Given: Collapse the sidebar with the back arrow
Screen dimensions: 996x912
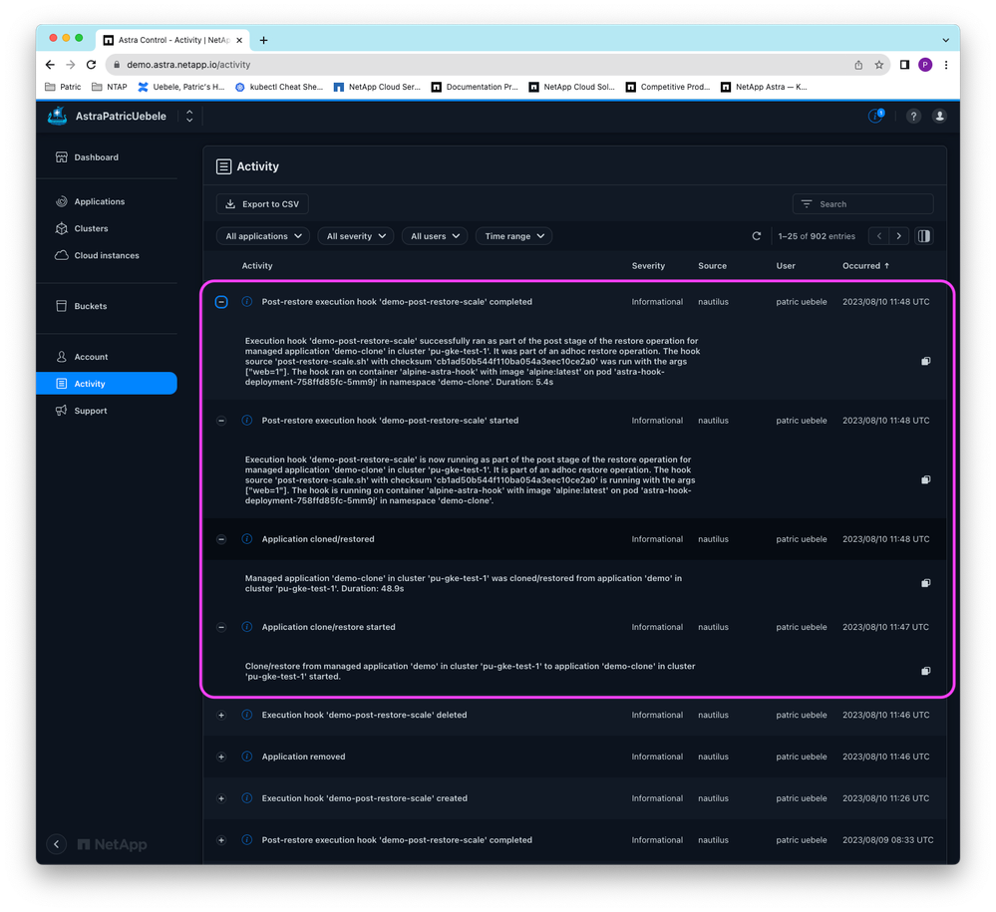Looking at the screenshot, I should coord(57,844).
